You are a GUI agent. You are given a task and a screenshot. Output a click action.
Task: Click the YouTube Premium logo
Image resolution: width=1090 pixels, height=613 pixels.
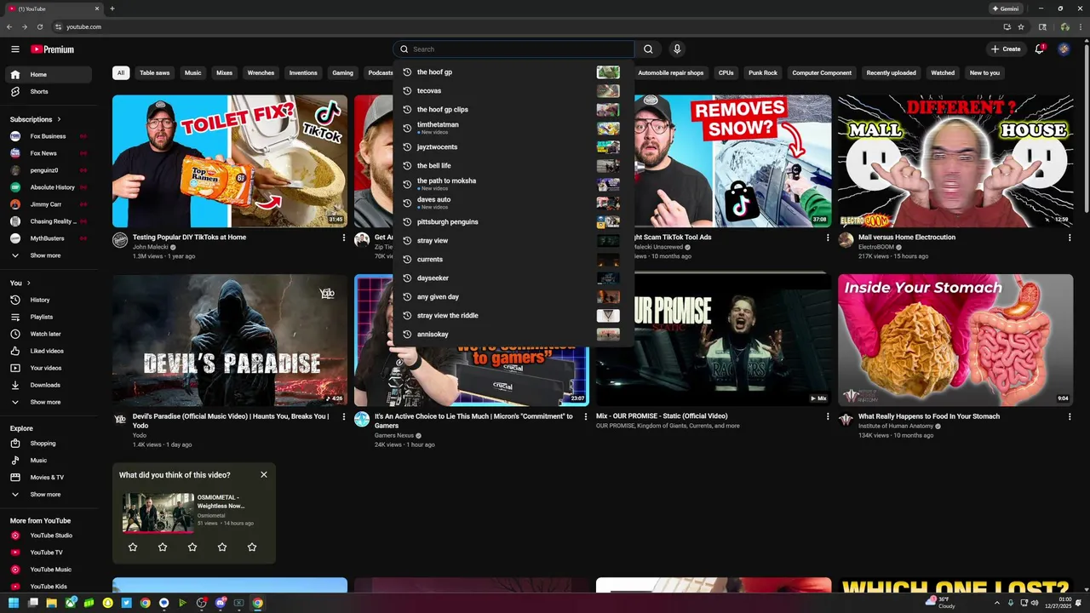tap(53, 49)
